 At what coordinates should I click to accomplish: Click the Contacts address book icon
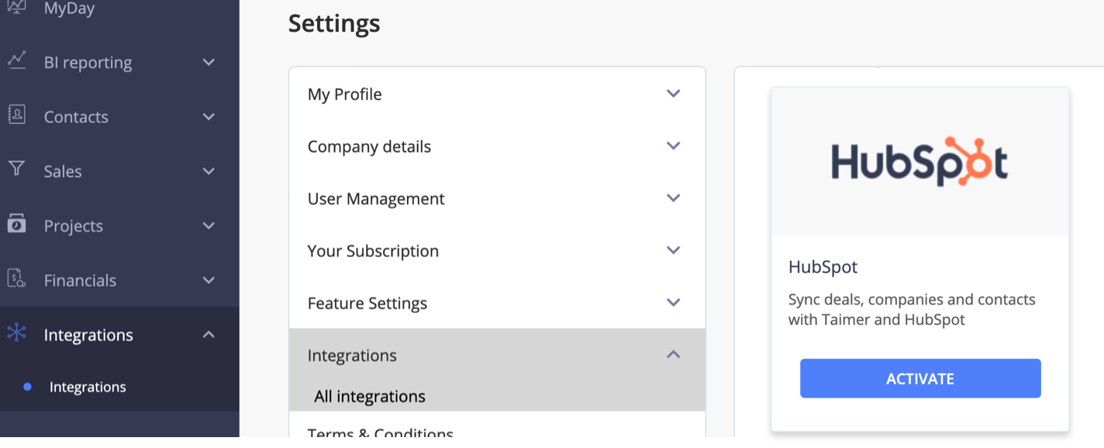16,115
